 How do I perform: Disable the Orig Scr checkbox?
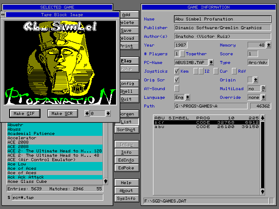pyautogui.click(x=177, y=80)
